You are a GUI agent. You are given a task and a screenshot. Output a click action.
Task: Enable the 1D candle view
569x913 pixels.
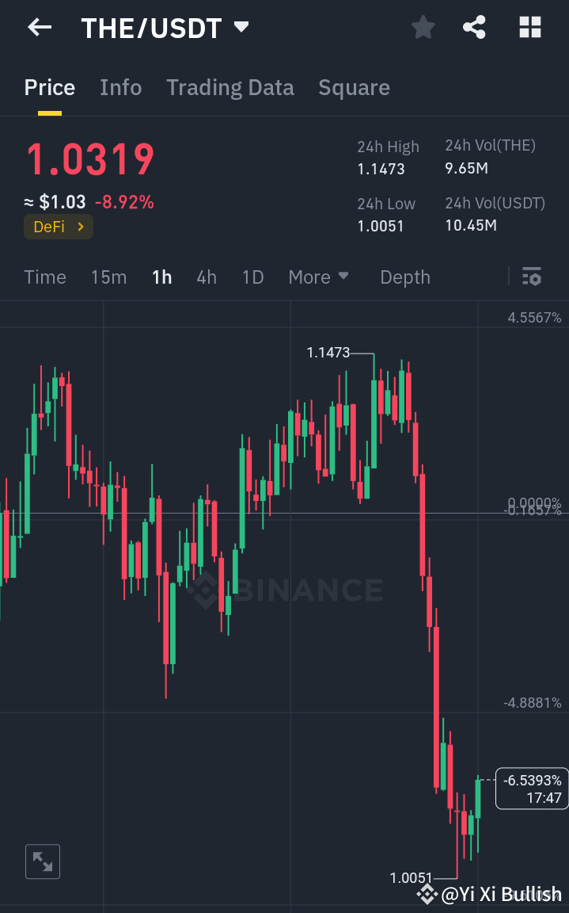pyautogui.click(x=252, y=277)
